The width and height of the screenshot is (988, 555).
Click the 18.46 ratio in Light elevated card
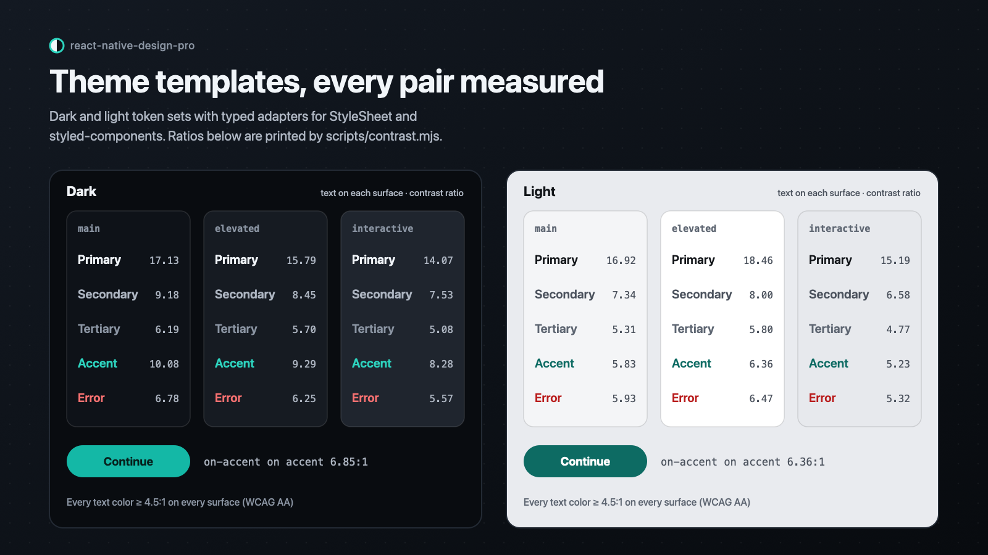(x=758, y=260)
